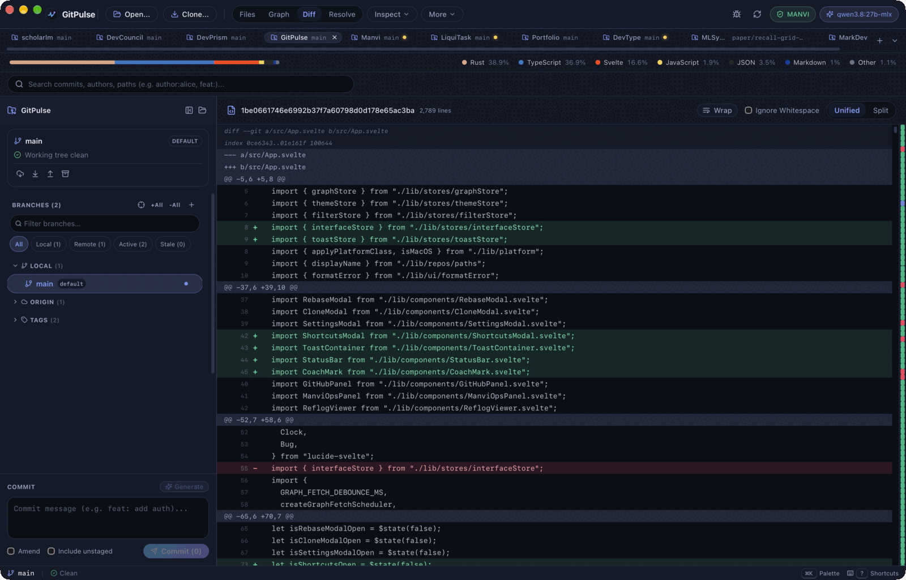Screen dimensions: 906x580
Task: Check the Include unstaged checkbox
Action: click(x=51, y=551)
